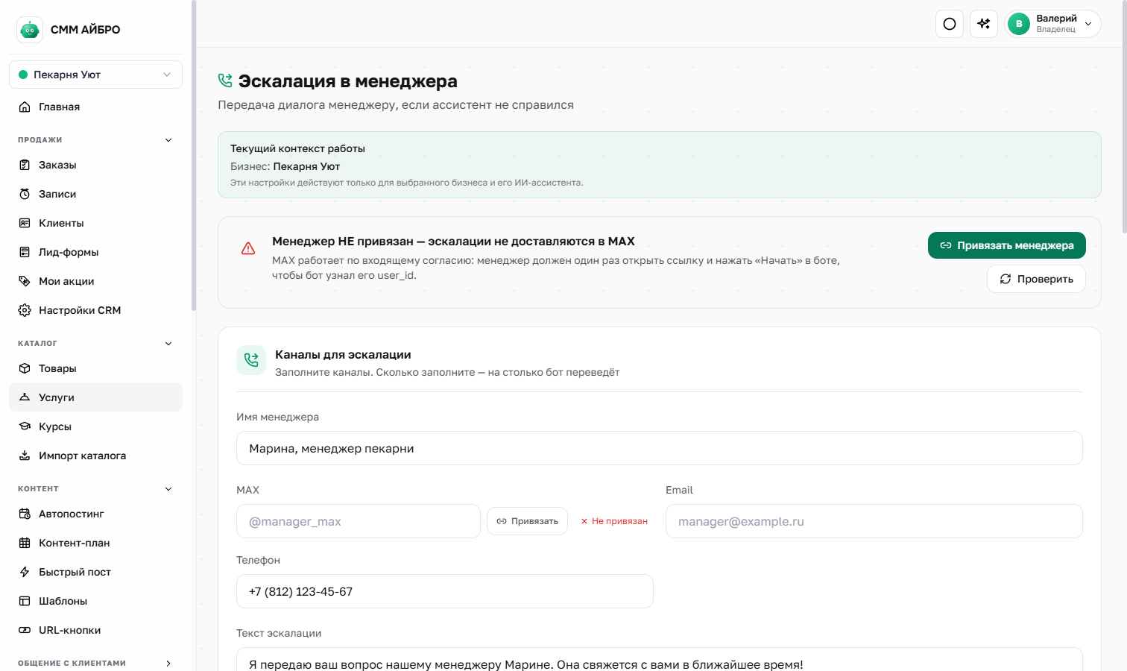Click the green phone icon in Каналы card
The image size is (1127, 671).
[251, 360]
